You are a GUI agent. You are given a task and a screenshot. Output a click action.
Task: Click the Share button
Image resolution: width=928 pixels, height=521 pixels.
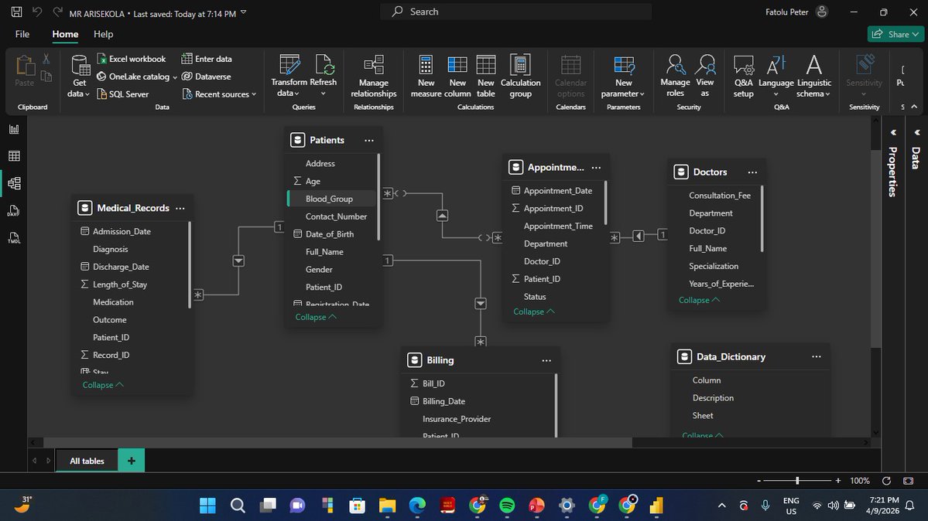click(895, 34)
